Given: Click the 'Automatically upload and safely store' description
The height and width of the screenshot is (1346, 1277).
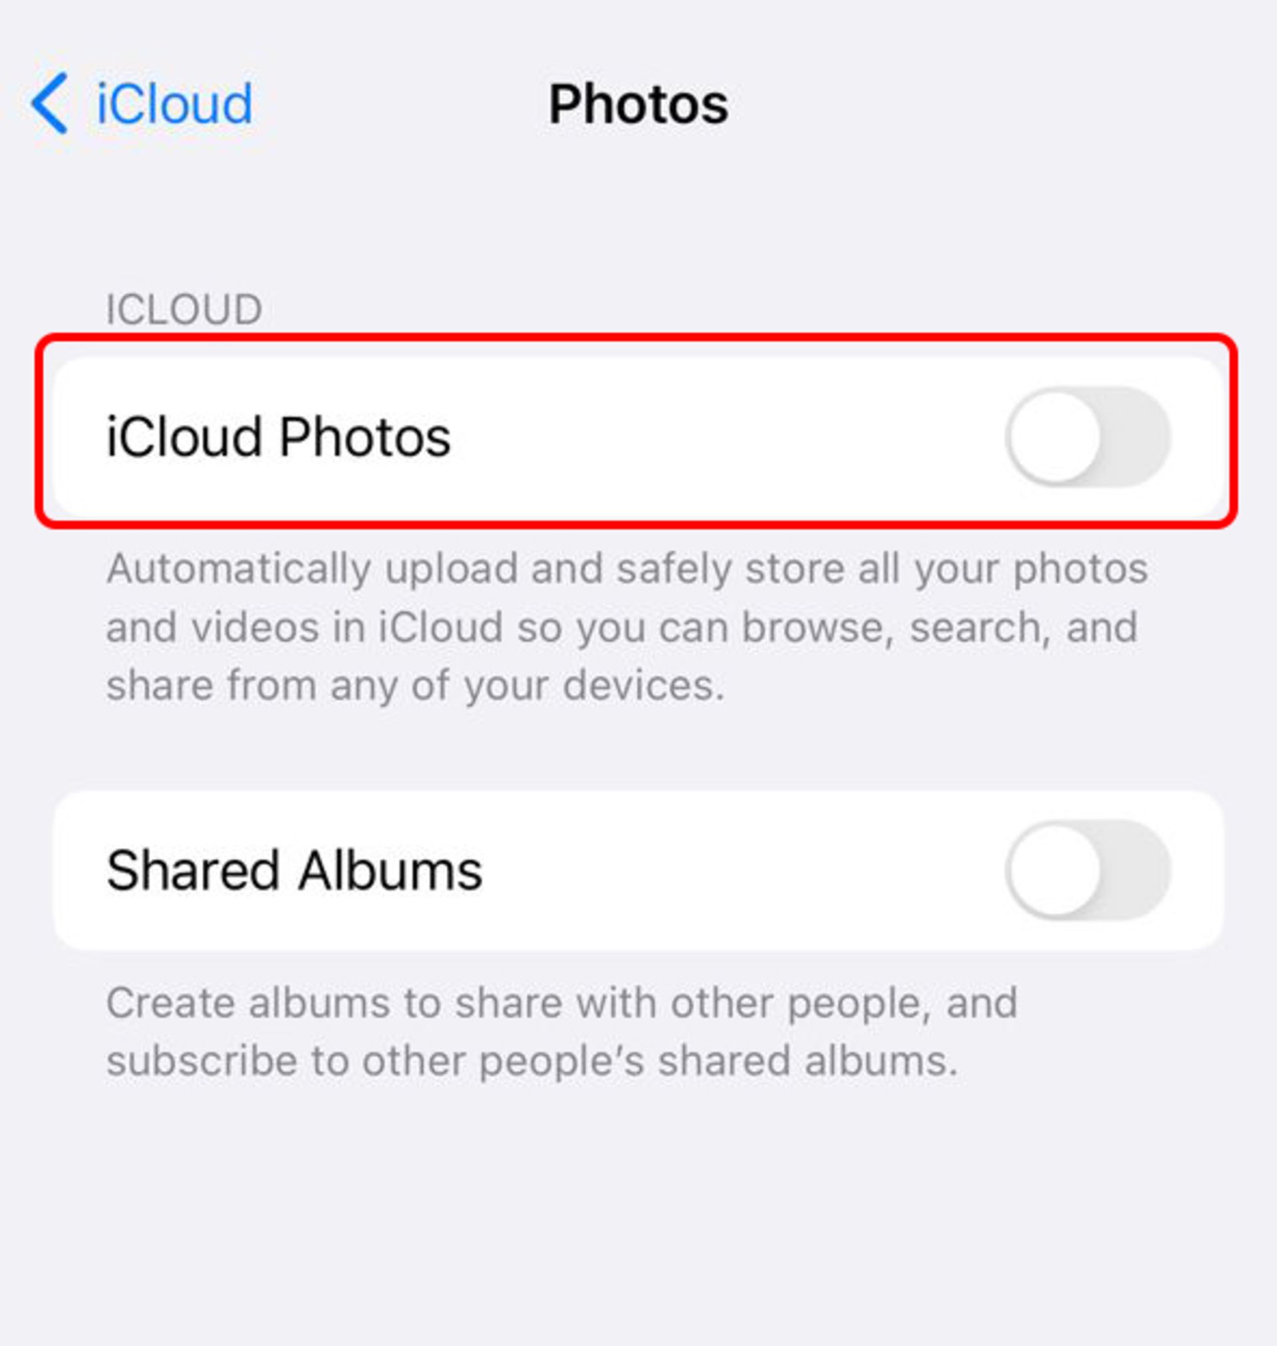Looking at the screenshot, I should [627, 626].
